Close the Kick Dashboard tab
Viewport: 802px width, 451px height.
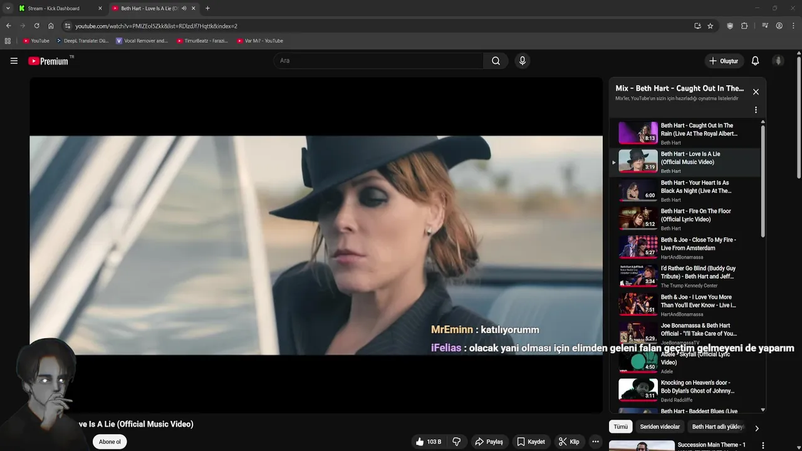(x=100, y=8)
